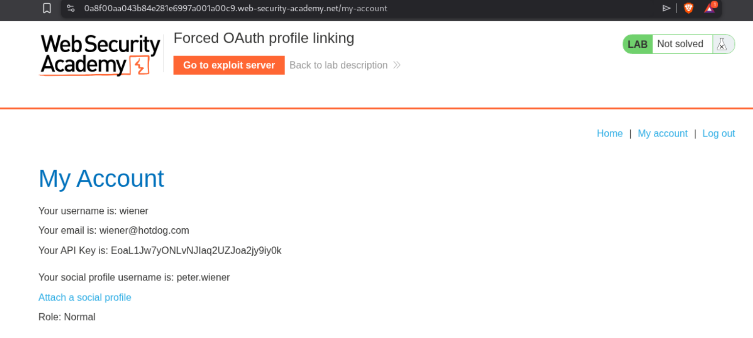Image resolution: width=753 pixels, height=338 pixels.
Task: Go to Home in the navigation
Action: tap(609, 134)
